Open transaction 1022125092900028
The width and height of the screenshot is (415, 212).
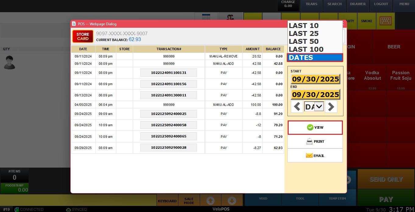click(x=168, y=148)
